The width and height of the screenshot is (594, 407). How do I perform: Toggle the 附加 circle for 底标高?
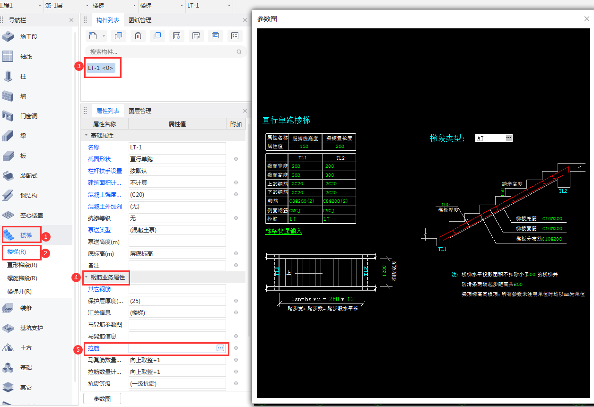coord(236,253)
